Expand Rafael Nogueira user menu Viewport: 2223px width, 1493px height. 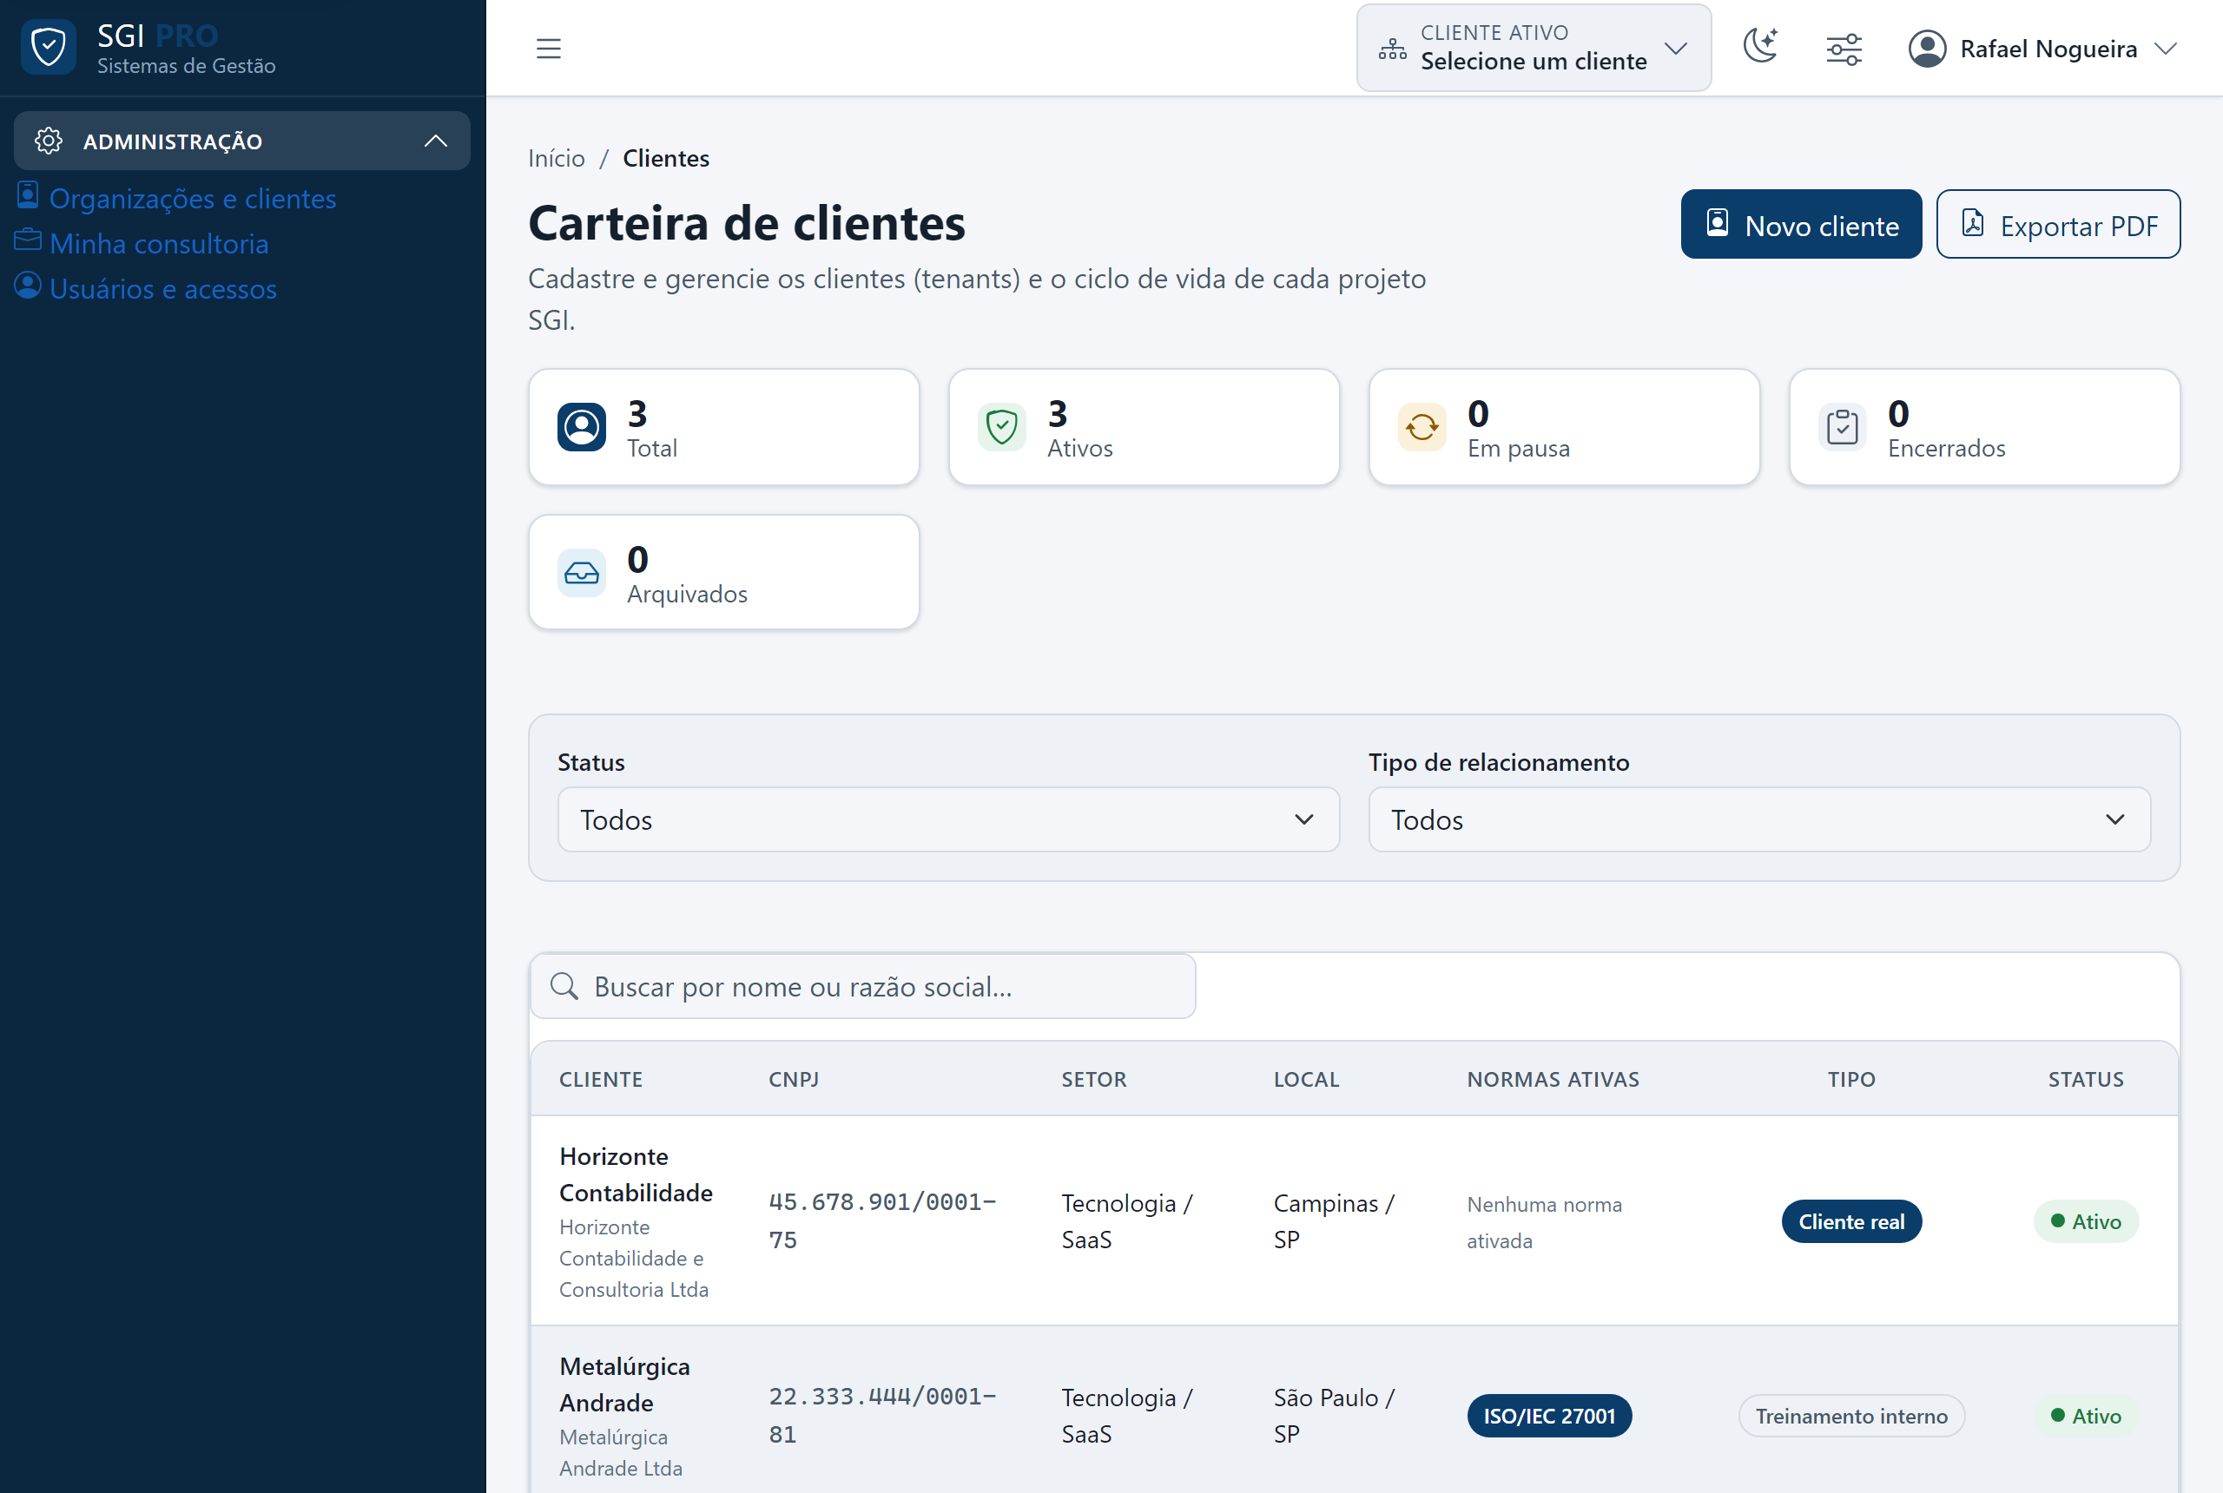point(2043,49)
